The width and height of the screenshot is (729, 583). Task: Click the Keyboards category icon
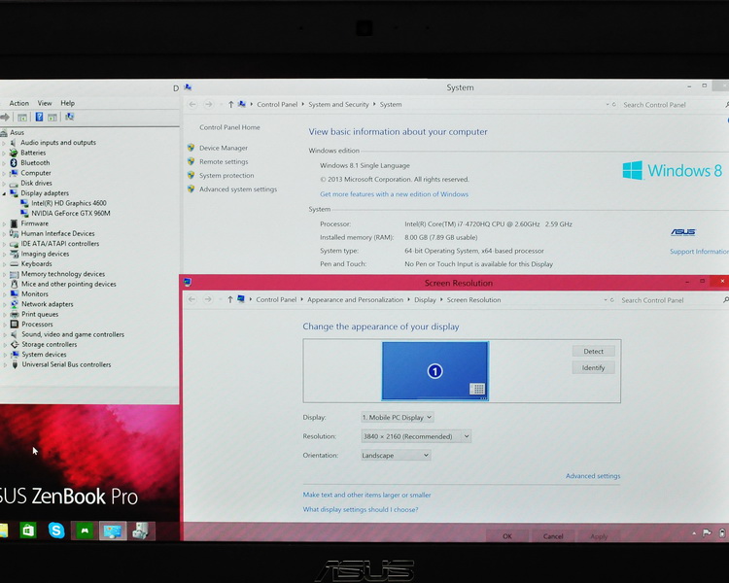tap(14, 264)
